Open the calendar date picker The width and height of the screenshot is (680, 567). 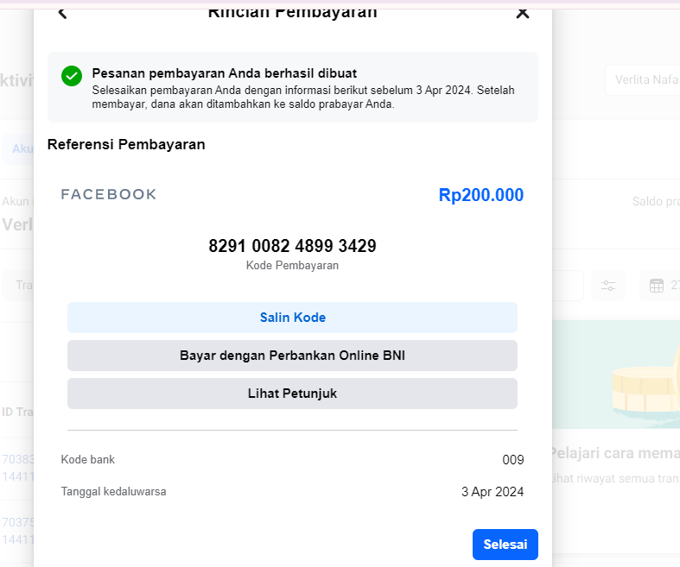tap(657, 286)
